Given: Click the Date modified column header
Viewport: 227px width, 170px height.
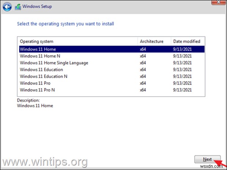Looking at the screenshot, I should 187,41.
